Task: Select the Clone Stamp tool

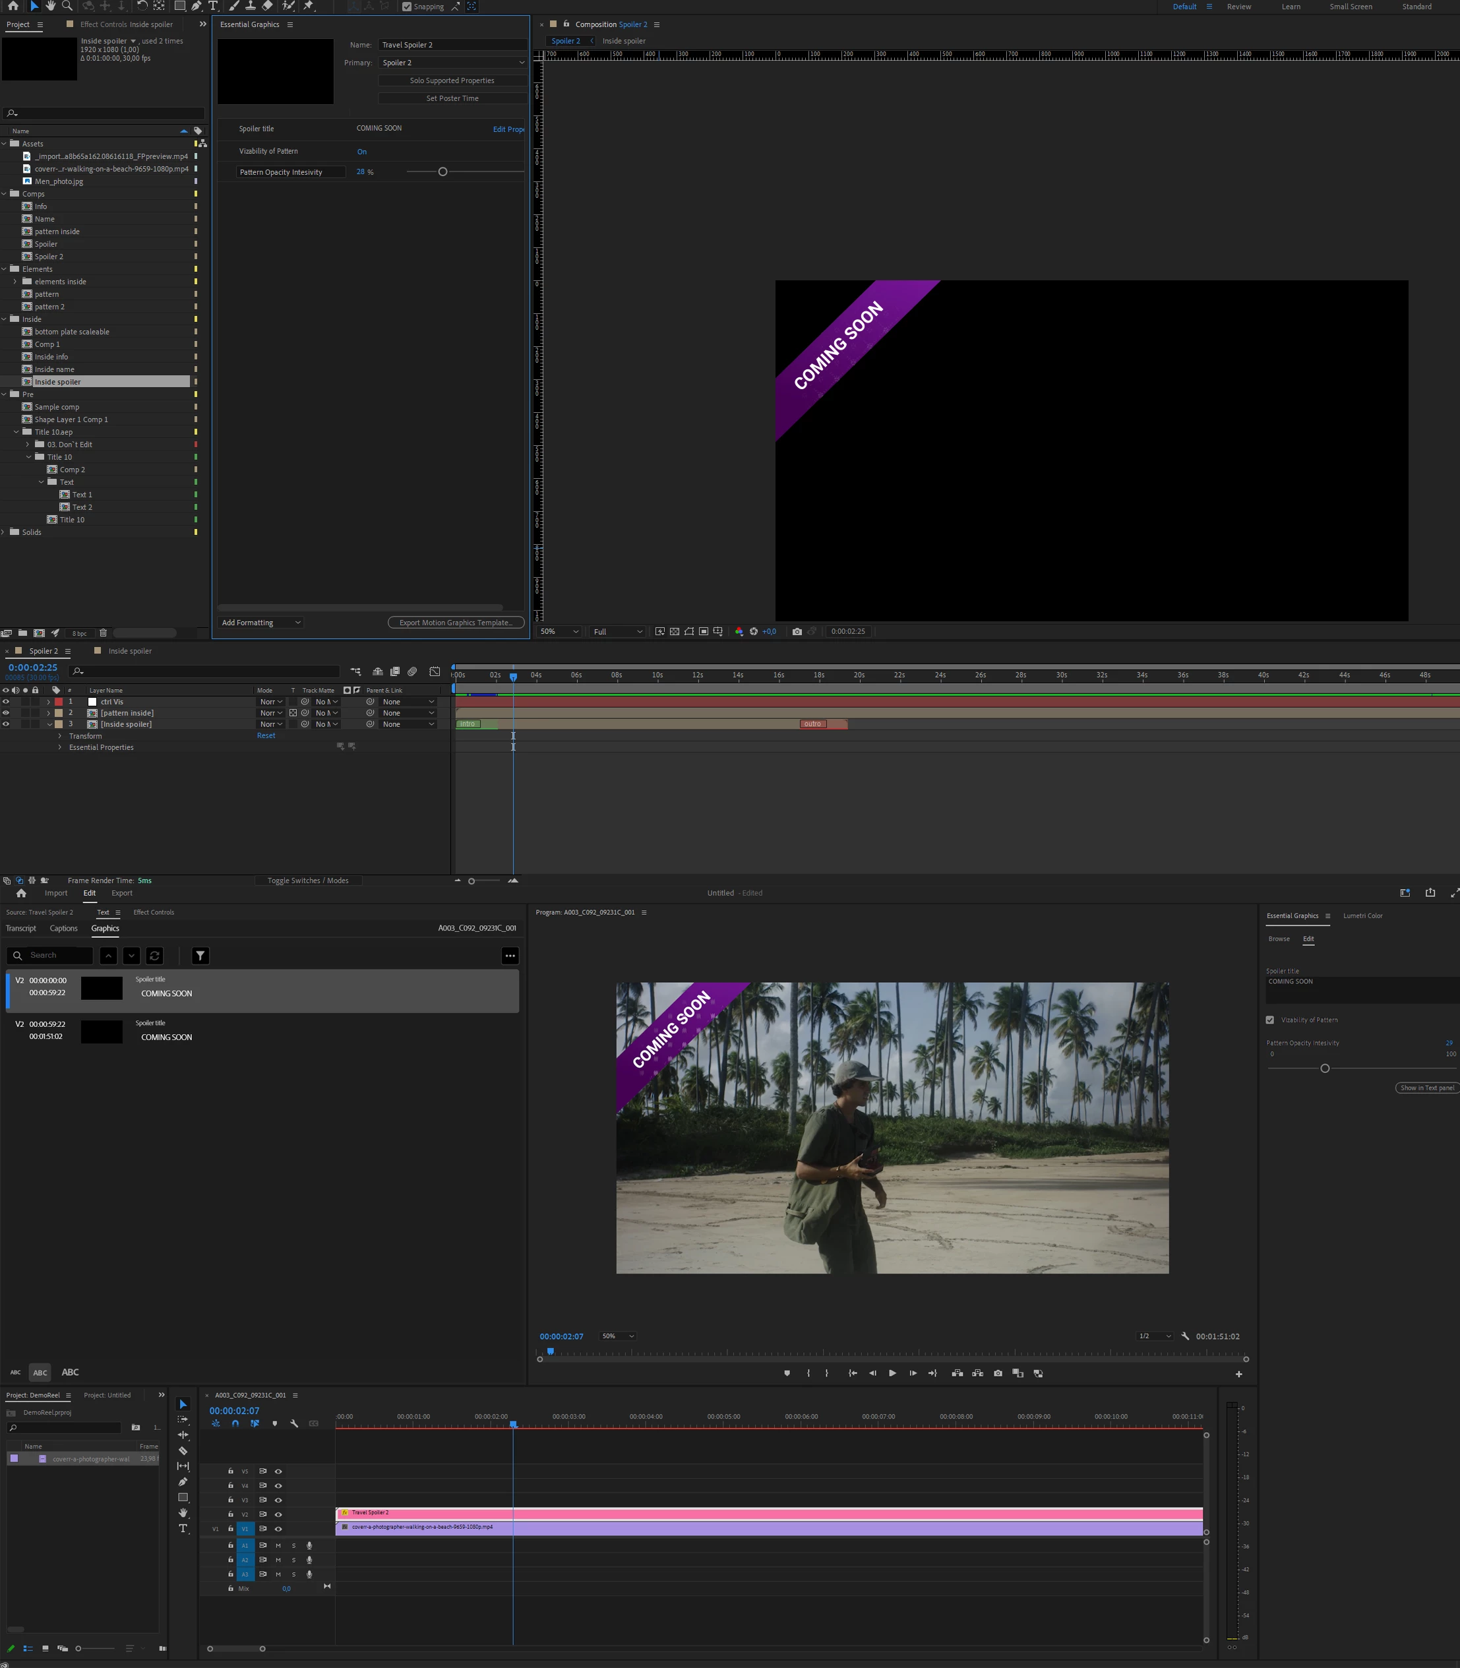Action: click(250, 6)
